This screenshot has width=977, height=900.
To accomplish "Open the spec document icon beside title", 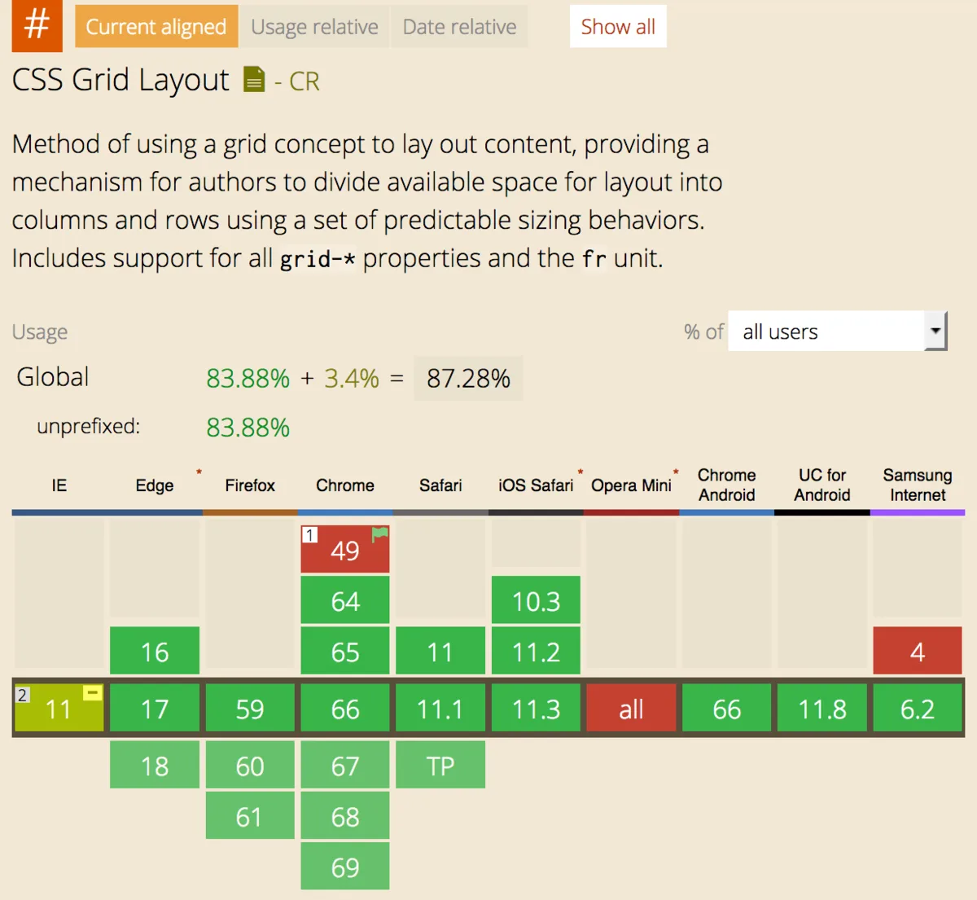I will pyautogui.click(x=254, y=80).
